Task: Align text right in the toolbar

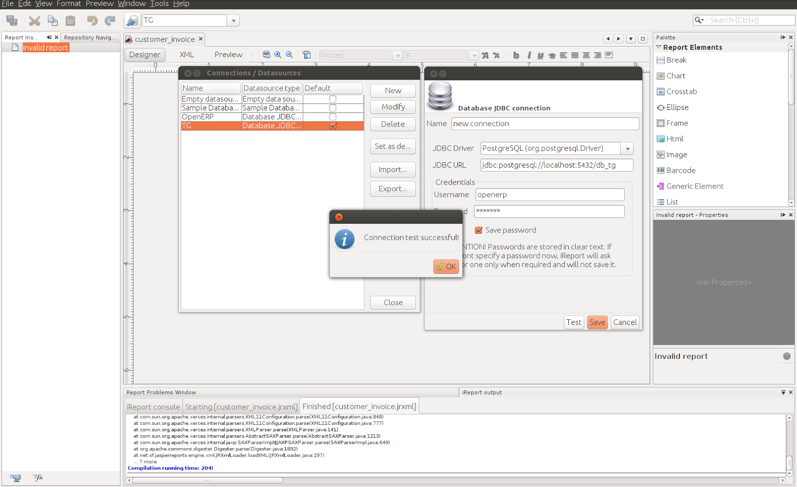Action: tap(597, 55)
